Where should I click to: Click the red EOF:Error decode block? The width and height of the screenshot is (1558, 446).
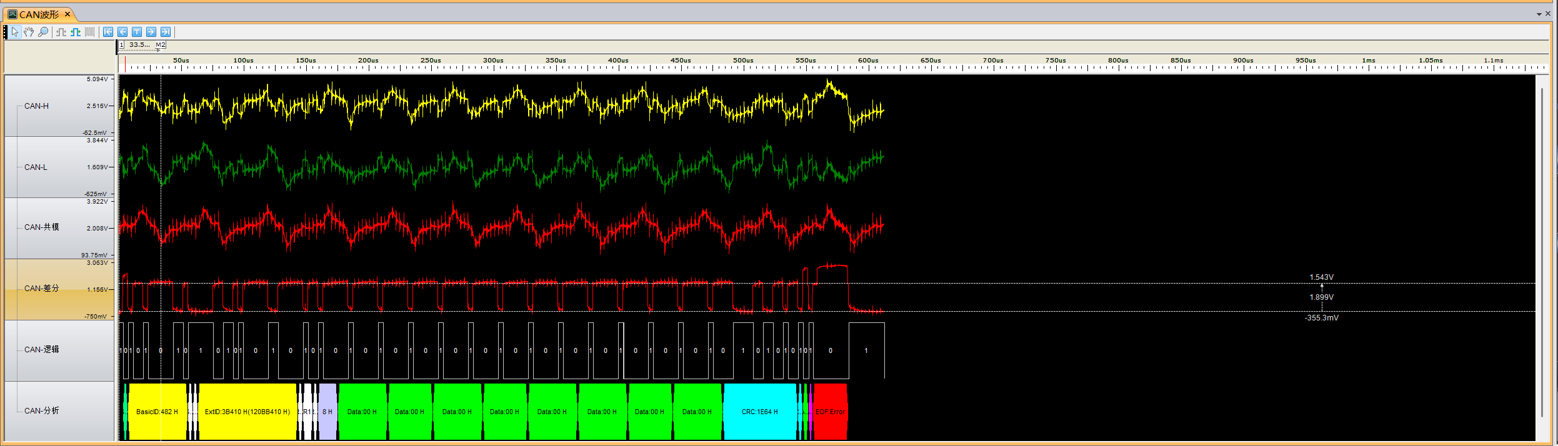click(x=830, y=412)
